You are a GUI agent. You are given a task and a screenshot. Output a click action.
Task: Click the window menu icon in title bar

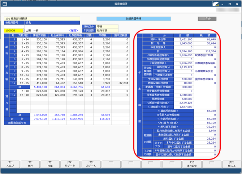coord(5,4)
